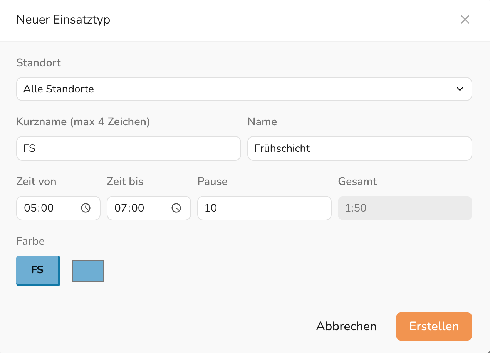Viewport: 490px width, 353px height.
Task: Click the Gesamt label text
Action: (357, 182)
